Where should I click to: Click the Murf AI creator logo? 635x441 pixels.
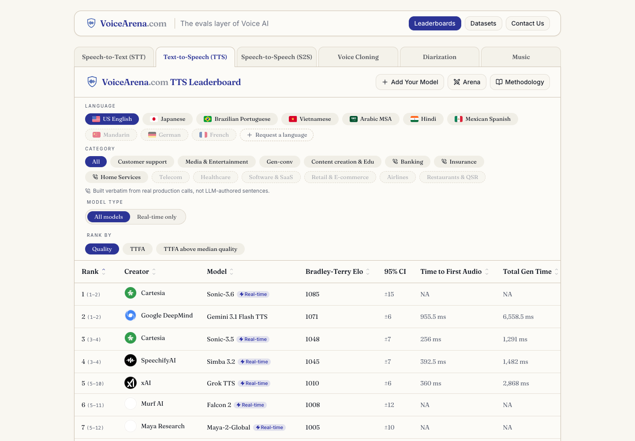click(131, 404)
